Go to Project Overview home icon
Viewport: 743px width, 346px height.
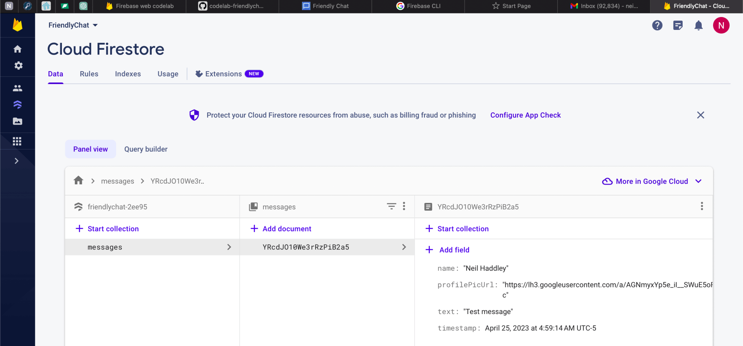pos(17,49)
